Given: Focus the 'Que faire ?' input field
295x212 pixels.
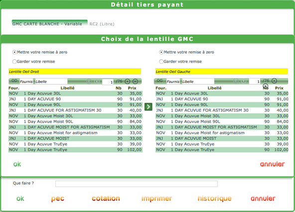Looking at the screenshot, I should pos(137,184).
